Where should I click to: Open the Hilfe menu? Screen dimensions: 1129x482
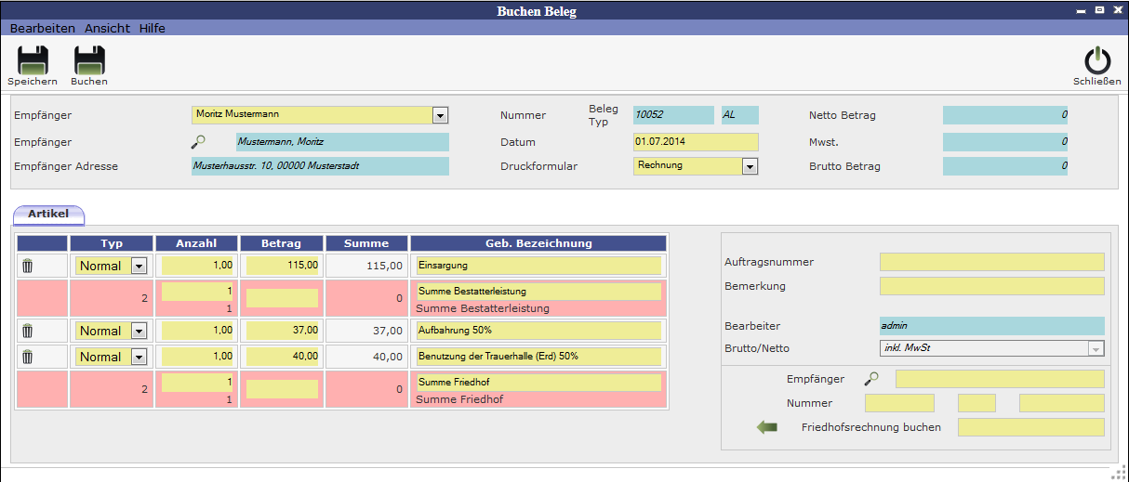point(153,29)
